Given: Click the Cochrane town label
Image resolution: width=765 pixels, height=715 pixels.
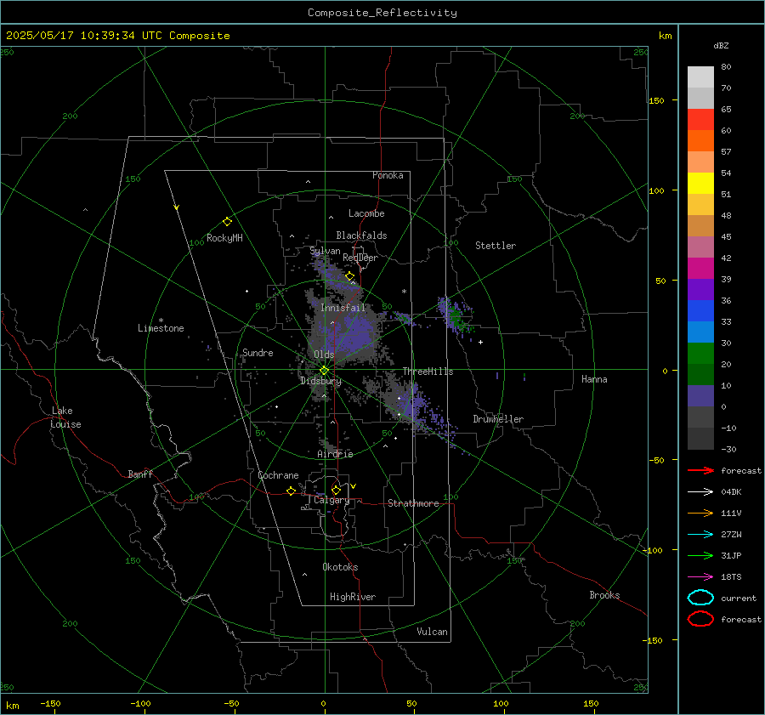Looking at the screenshot, I should [278, 475].
